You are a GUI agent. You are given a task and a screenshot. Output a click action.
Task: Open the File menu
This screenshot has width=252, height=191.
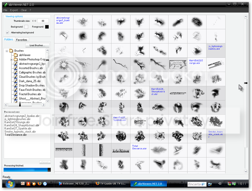[x=5, y=10]
